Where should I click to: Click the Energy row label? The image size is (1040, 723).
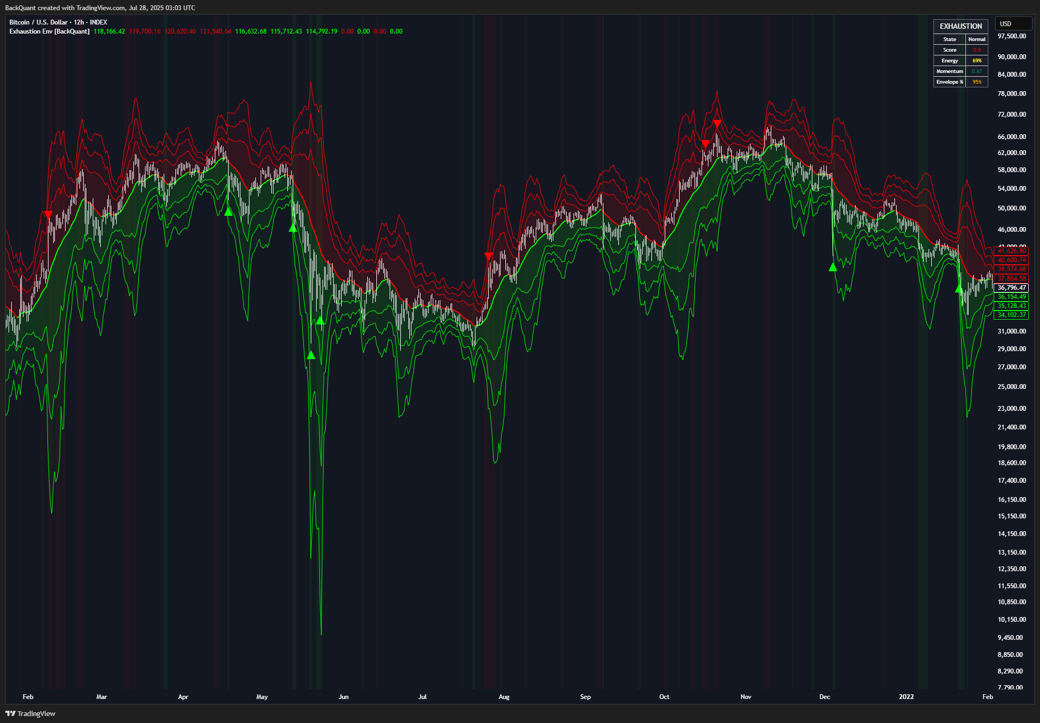949,61
